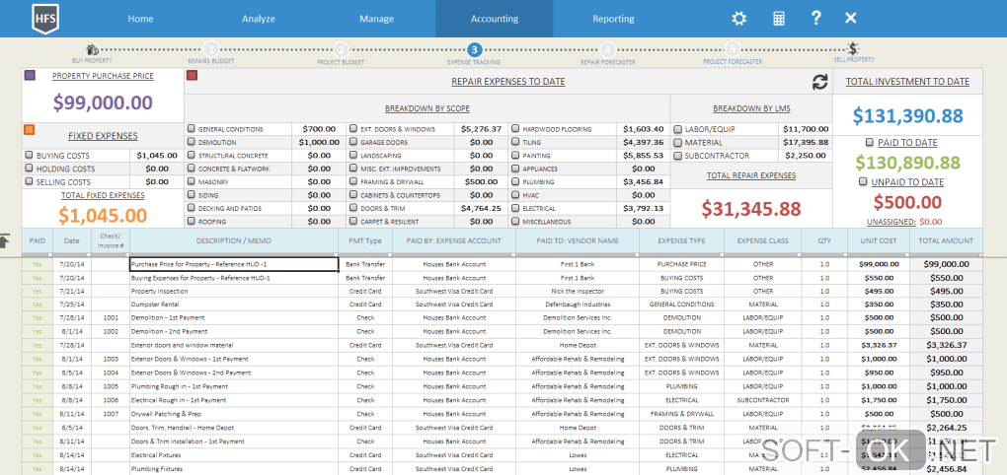Click the Total Amount column header
This screenshot has height=475, width=1007.
947,241
